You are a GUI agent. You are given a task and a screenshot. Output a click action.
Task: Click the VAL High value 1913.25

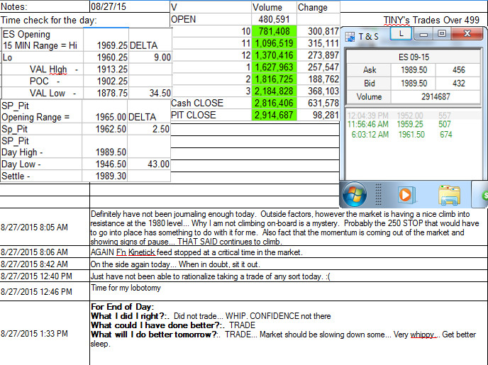106,69
